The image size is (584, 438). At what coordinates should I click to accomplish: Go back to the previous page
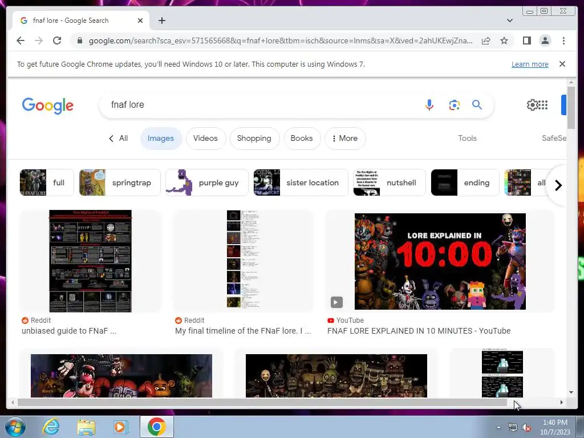point(21,40)
